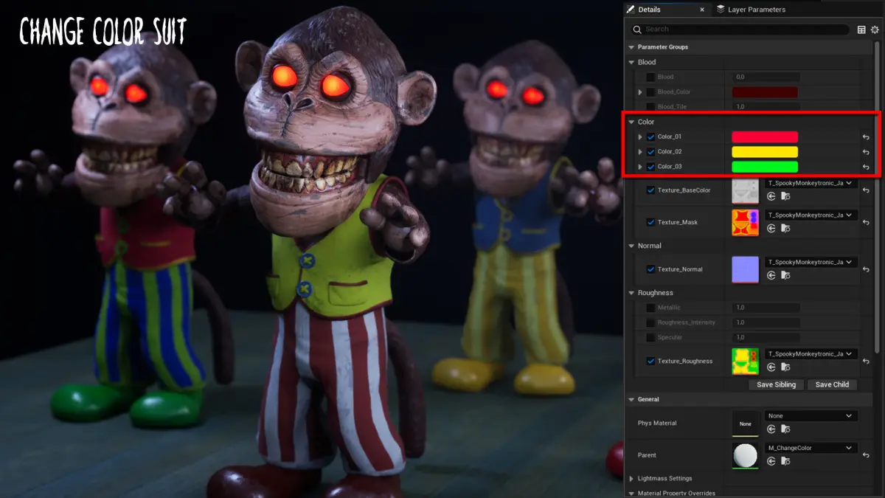885x498 pixels.
Task: Reset Color_01 to its default value
Action: pos(866,137)
